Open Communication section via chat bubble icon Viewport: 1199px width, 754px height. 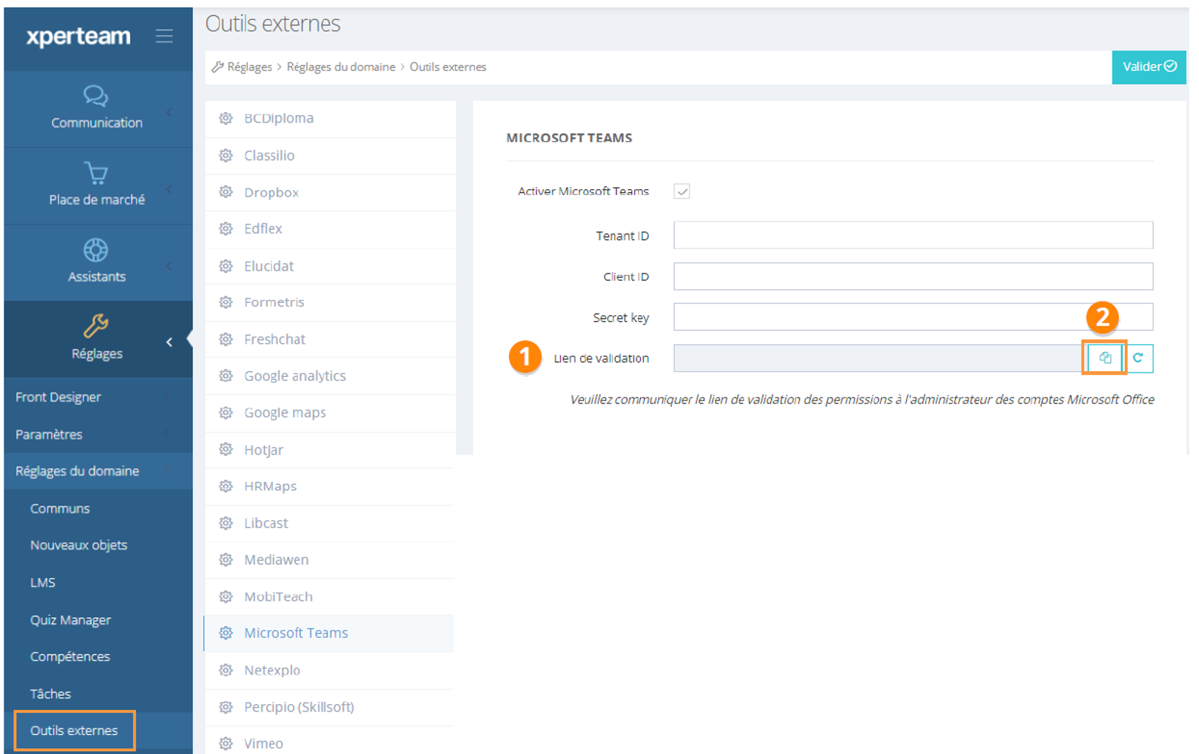pos(95,96)
